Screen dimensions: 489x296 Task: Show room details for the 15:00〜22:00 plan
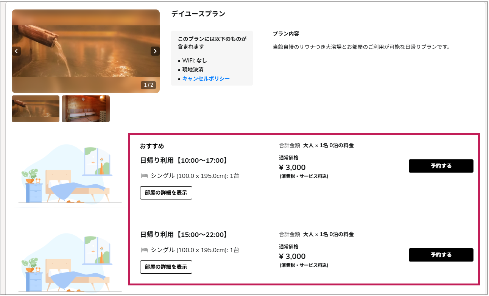(x=166, y=267)
